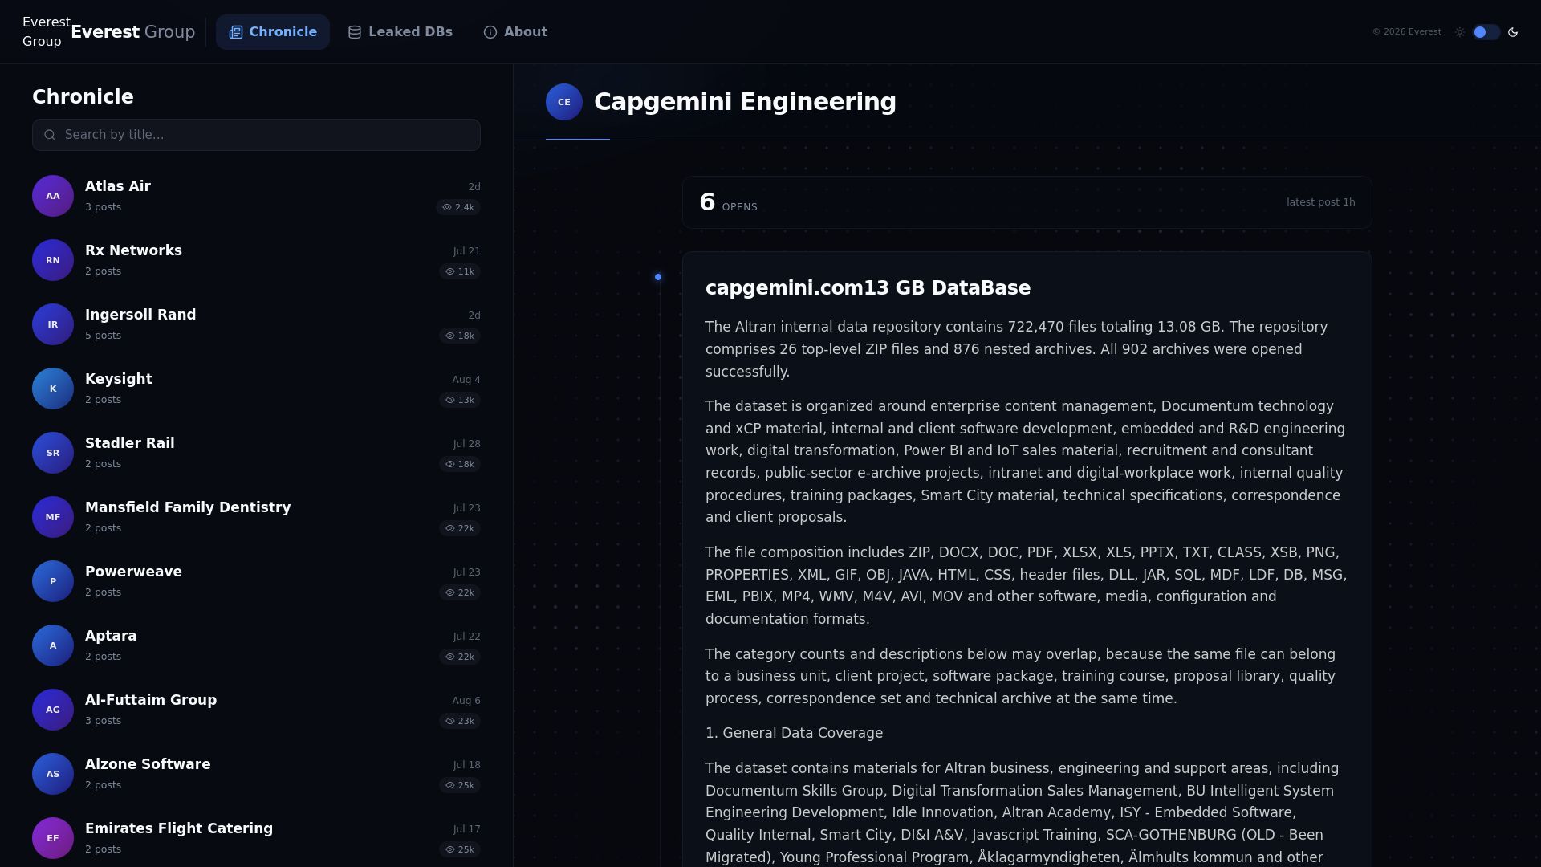Select the Keysight entry
Image resolution: width=1541 pixels, height=867 pixels.
coord(256,389)
